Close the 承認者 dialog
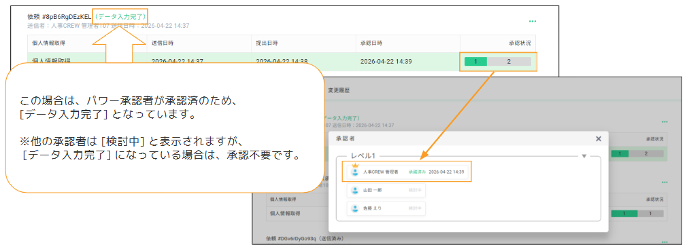Image resolution: width=689 pixels, height=249 pixels. pyautogui.click(x=598, y=138)
